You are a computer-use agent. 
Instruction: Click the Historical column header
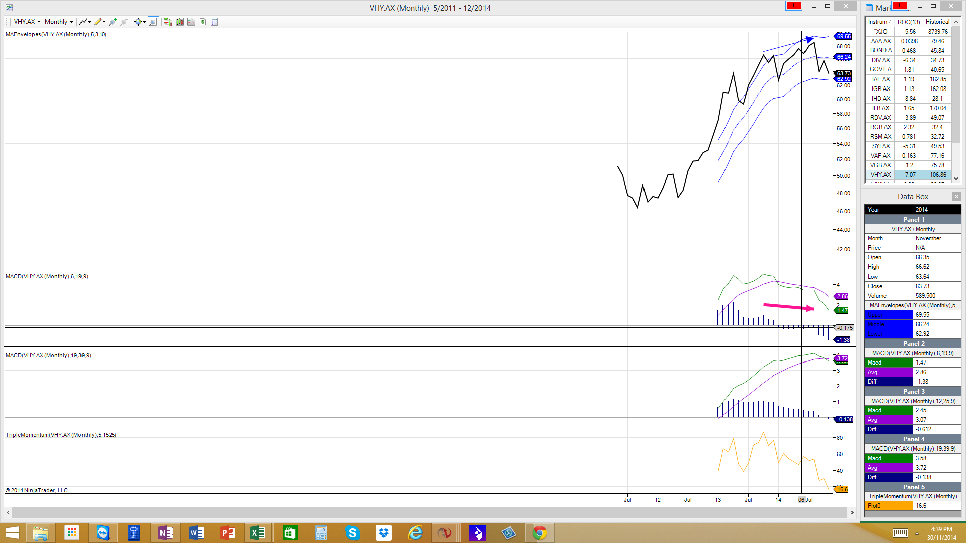pos(937,22)
